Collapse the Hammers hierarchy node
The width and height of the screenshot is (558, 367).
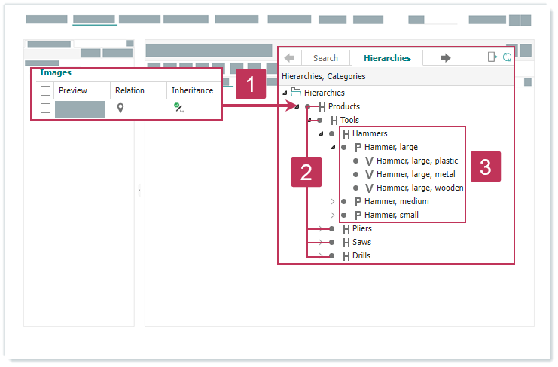321,133
